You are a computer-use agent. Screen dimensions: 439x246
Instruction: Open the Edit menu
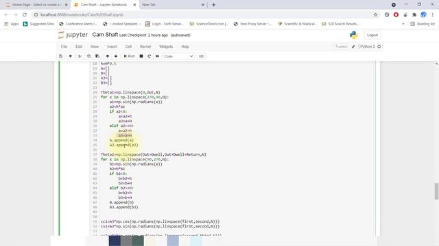[x=79, y=46]
